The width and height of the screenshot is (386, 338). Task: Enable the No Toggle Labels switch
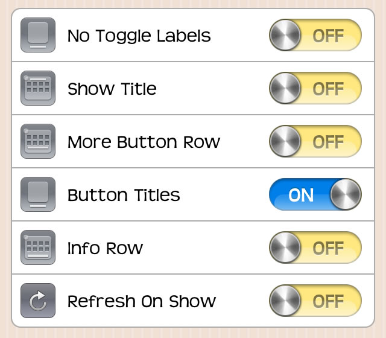(315, 35)
